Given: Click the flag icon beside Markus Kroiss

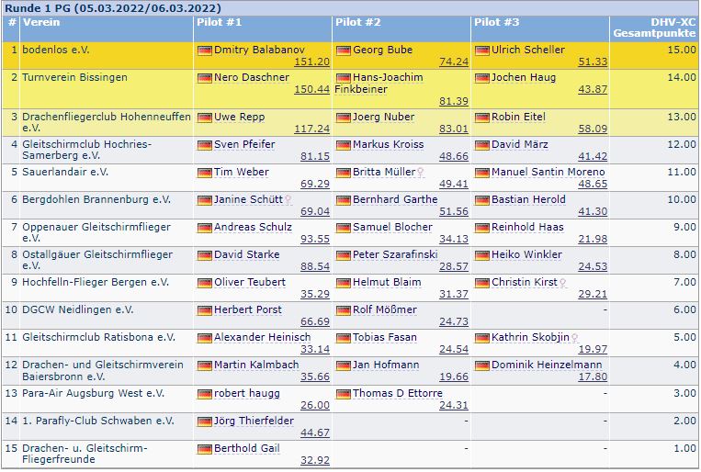Looking at the screenshot, I should [x=343, y=145].
